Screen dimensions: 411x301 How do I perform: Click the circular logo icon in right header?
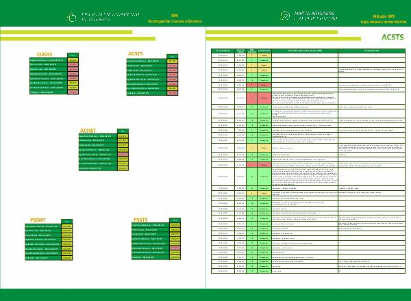285,16
